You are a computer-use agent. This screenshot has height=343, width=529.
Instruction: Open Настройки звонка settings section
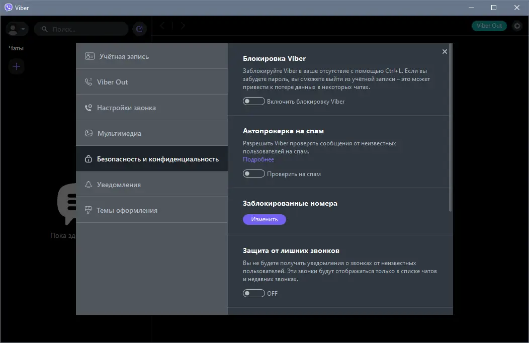(x=152, y=108)
